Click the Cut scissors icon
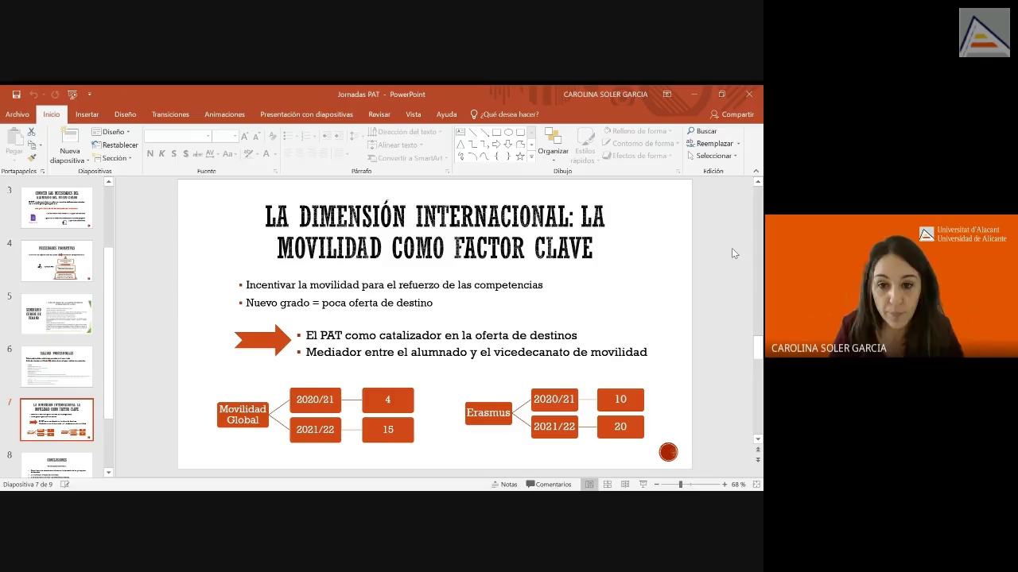The width and height of the screenshot is (1018, 572). click(32, 132)
